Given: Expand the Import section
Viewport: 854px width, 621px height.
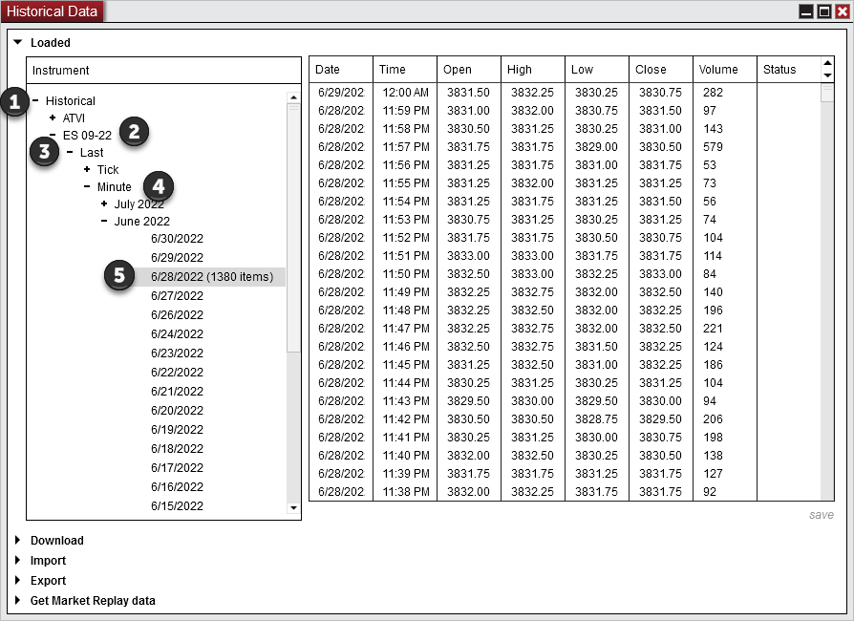Looking at the screenshot, I should point(17,561).
